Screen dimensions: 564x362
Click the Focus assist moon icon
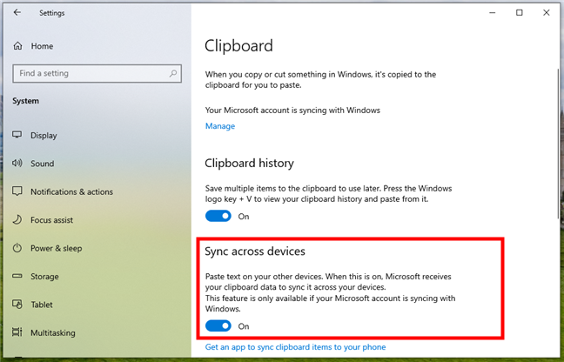[17, 219]
